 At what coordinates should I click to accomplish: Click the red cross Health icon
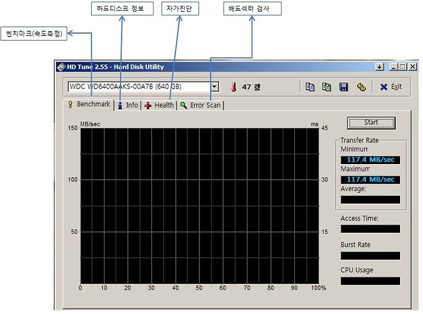pyautogui.click(x=148, y=106)
